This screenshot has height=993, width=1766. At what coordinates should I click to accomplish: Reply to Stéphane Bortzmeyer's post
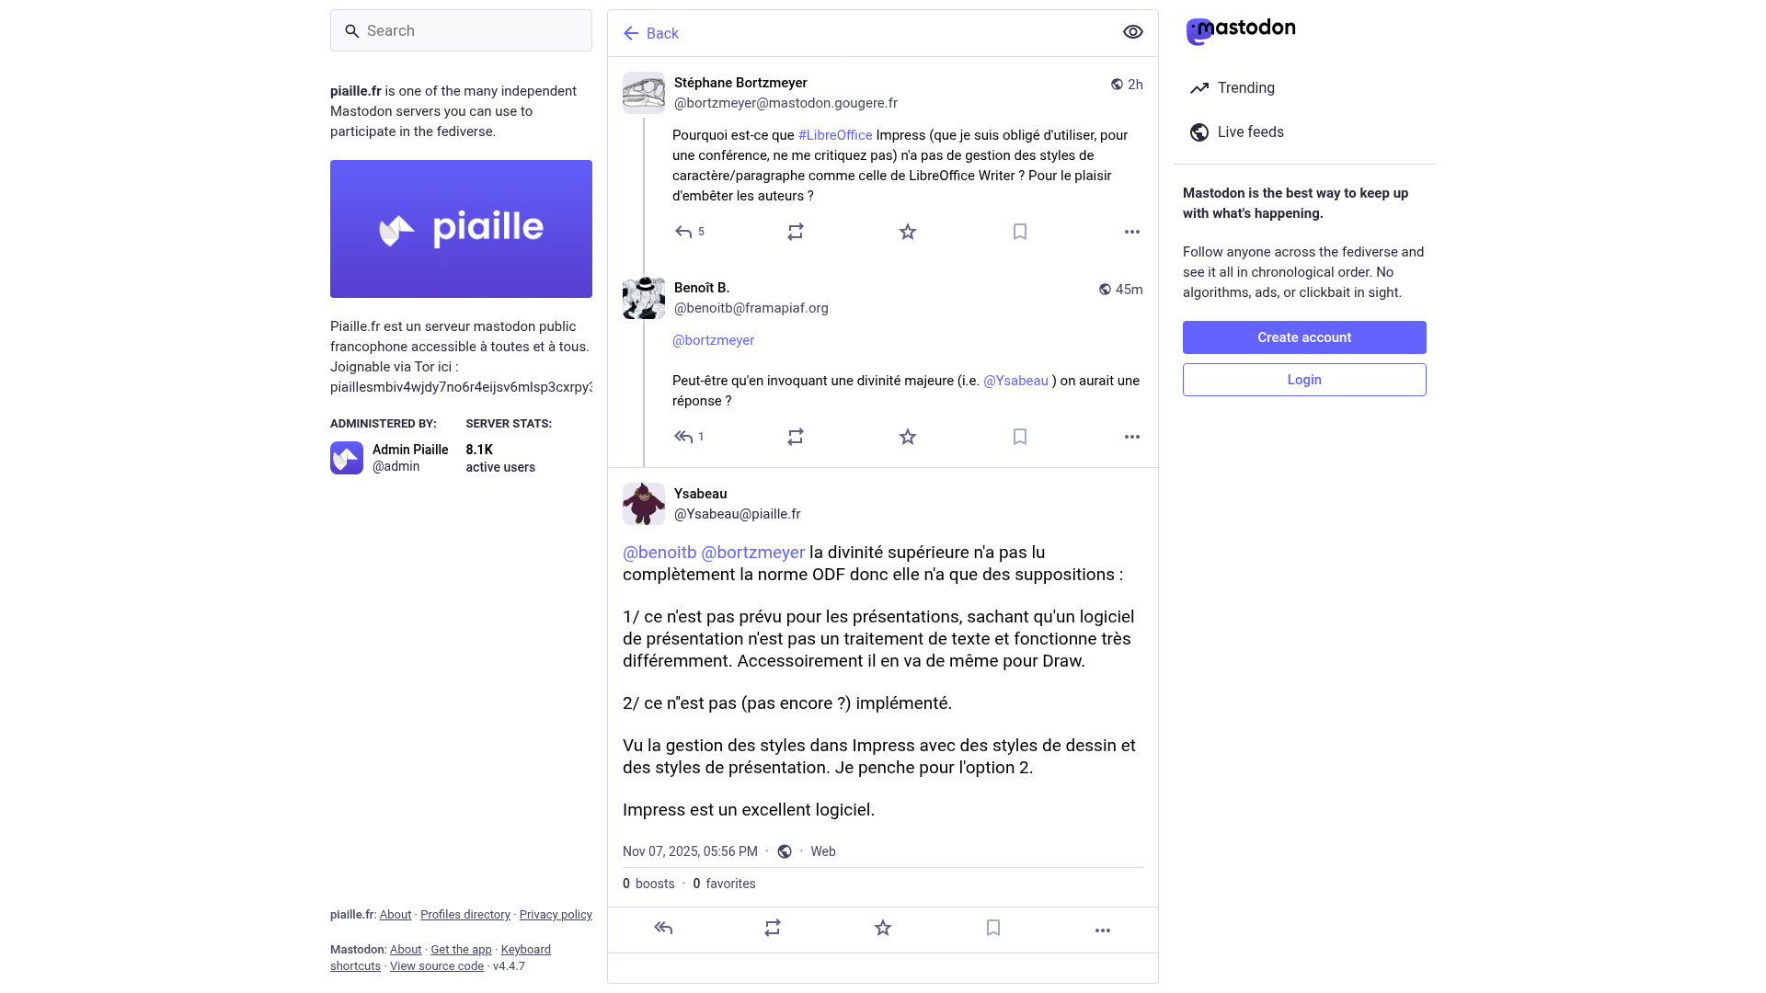coord(683,232)
